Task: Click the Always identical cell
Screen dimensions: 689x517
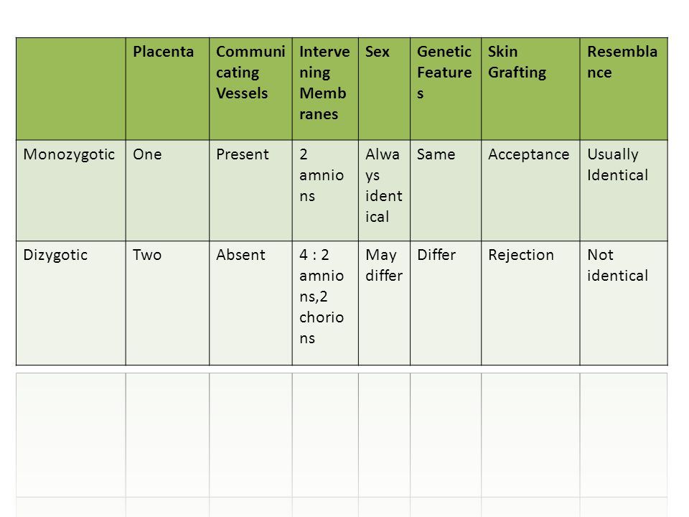Action: 384,190
